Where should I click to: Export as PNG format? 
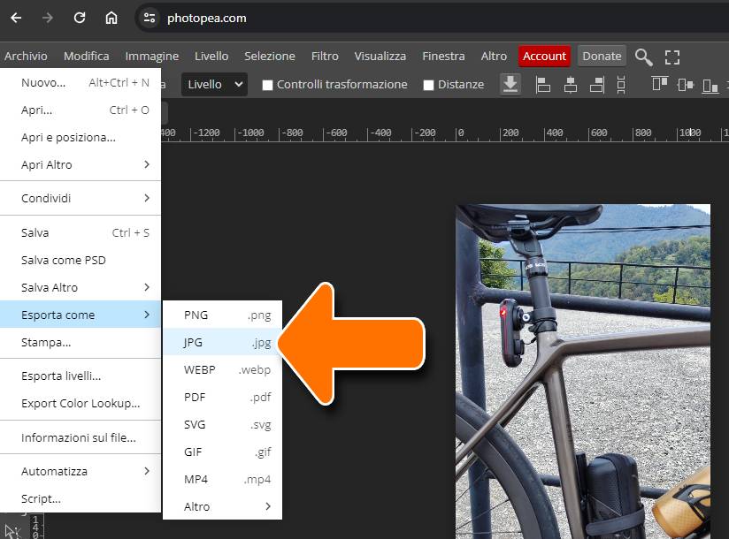pos(222,315)
